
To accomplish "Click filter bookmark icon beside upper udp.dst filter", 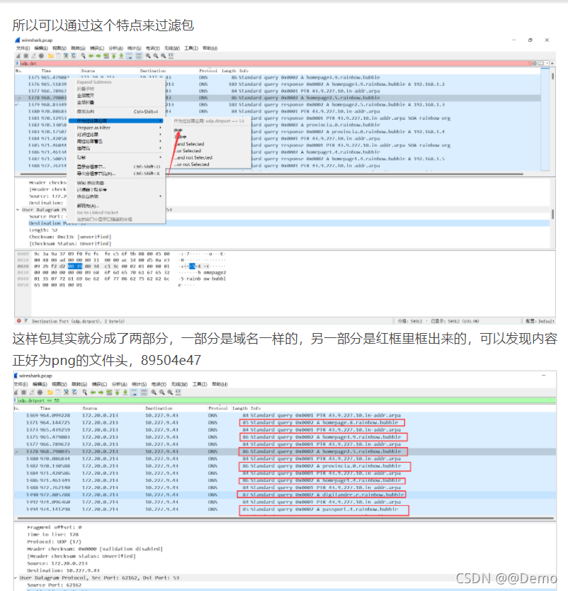I will [17, 63].
